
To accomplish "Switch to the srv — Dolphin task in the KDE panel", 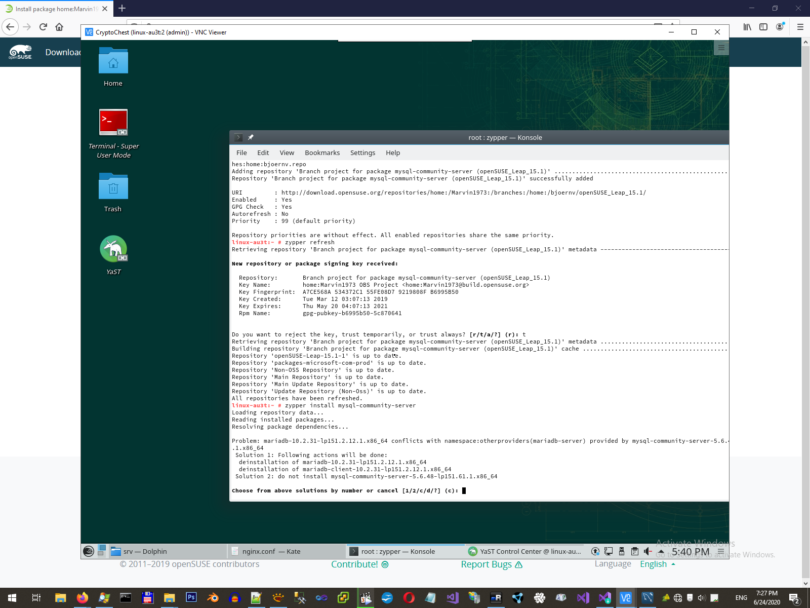I will pos(168,551).
